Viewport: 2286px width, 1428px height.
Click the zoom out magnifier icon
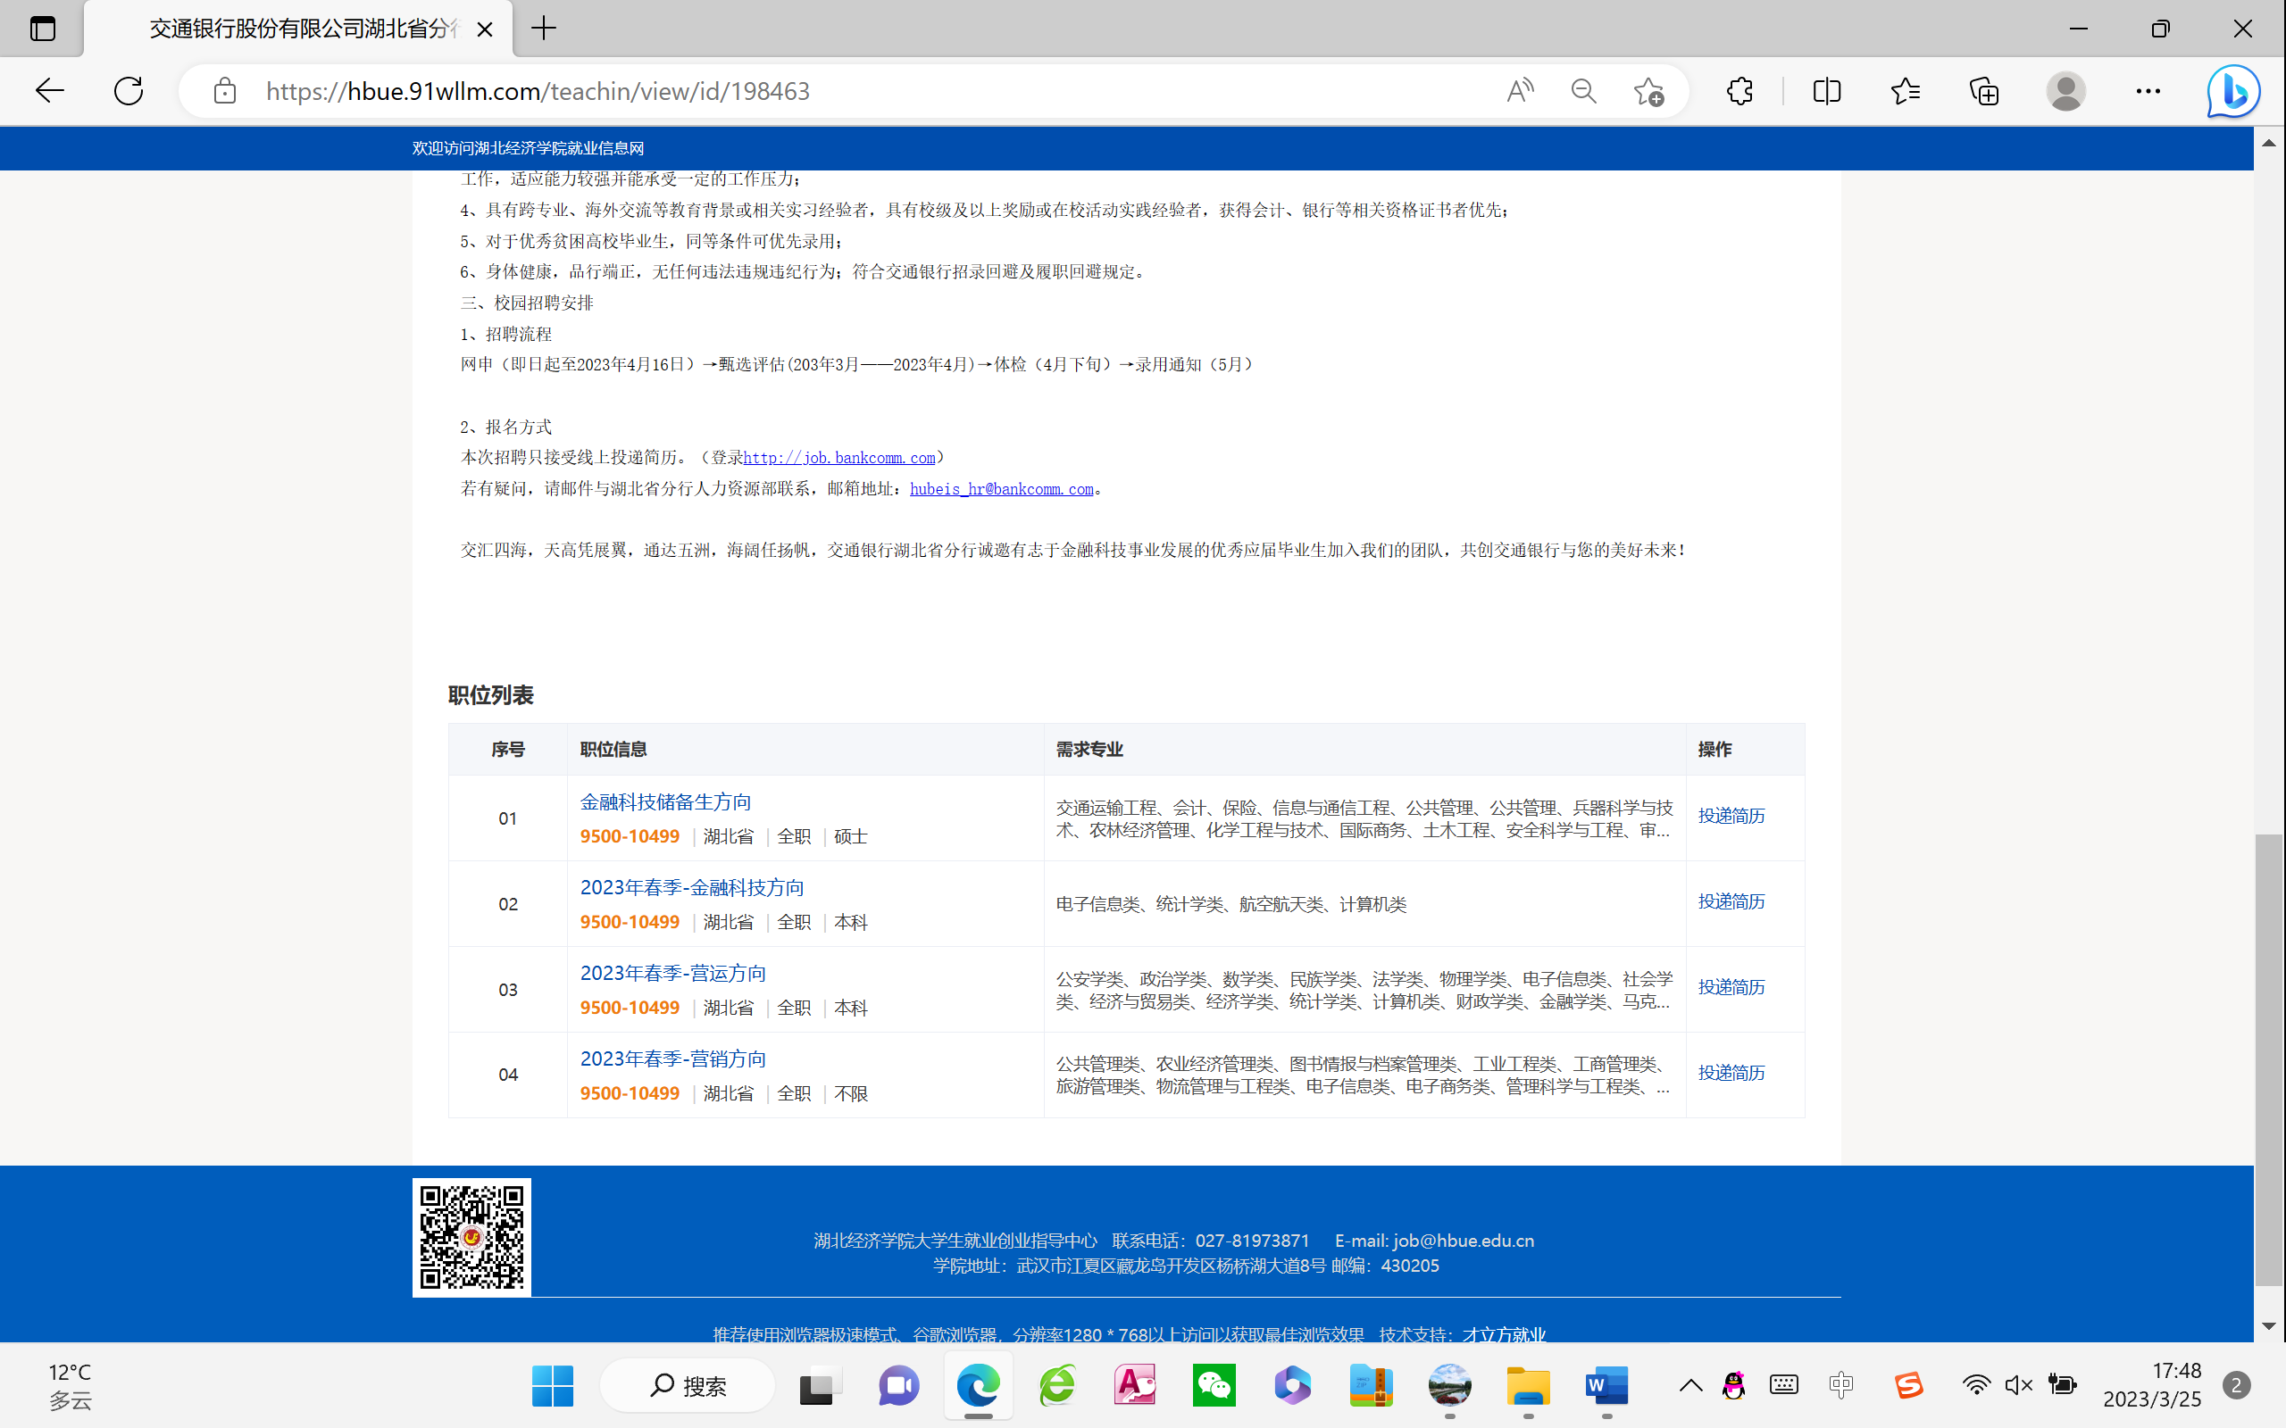tap(1583, 92)
